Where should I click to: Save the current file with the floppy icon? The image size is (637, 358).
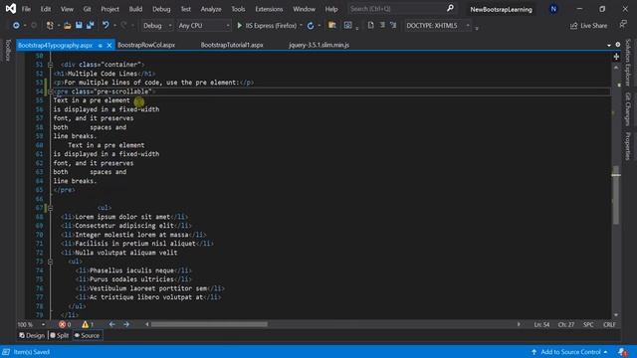79,26
